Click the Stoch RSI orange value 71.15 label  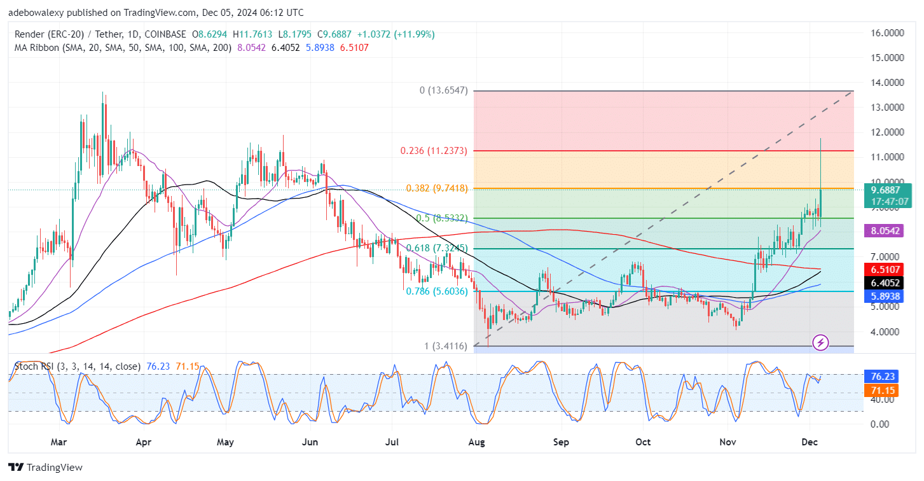pos(882,390)
